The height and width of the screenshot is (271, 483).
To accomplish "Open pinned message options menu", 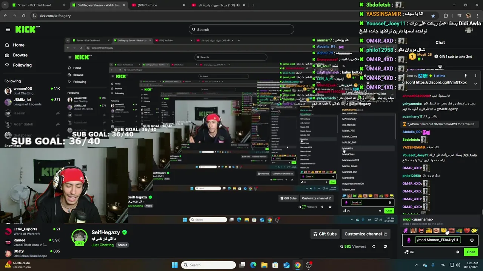I will (x=475, y=76).
